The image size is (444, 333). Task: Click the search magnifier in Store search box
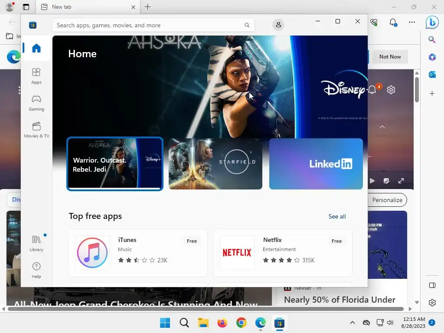[x=247, y=25]
